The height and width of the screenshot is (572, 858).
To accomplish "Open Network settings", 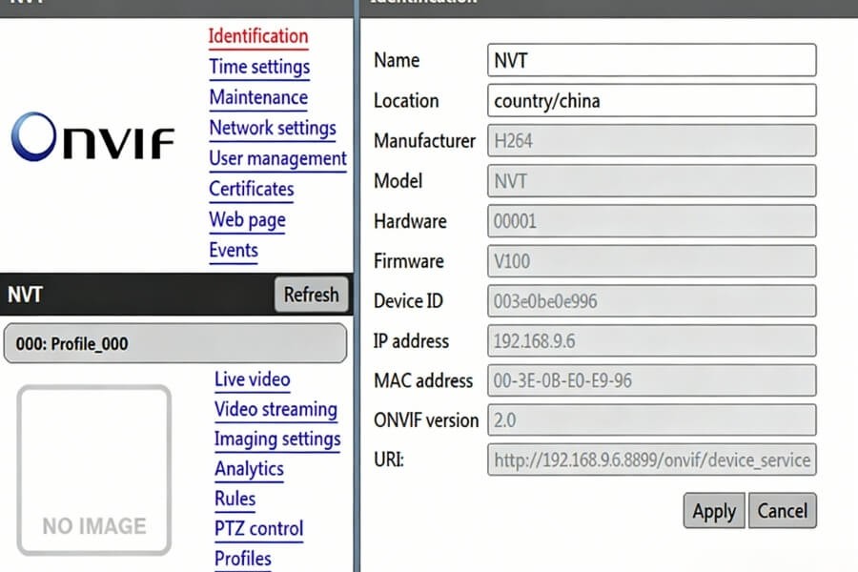I will 273,128.
